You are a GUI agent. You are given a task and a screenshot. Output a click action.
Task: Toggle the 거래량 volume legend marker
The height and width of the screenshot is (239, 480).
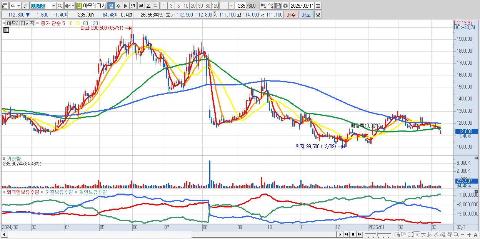tap(4, 159)
